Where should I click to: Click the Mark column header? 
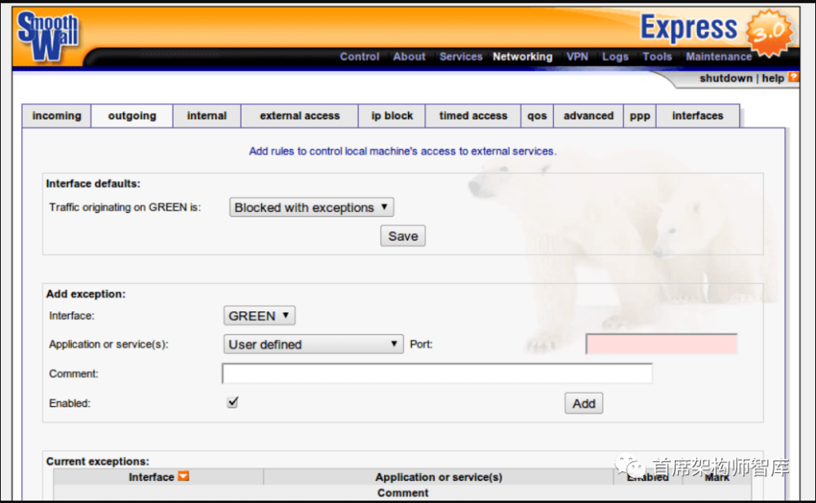[x=716, y=477]
